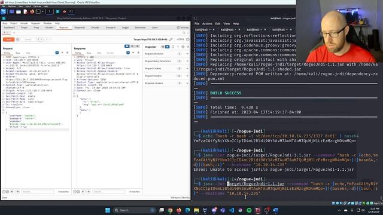This screenshot has height=215, width=383.
Task: Open File Explorer from Windows taskbar
Action: coord(196,210)
